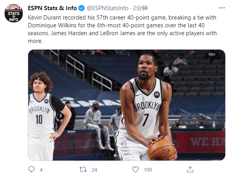Click the like count 100
Screen dimensions: 226x175
148,170
